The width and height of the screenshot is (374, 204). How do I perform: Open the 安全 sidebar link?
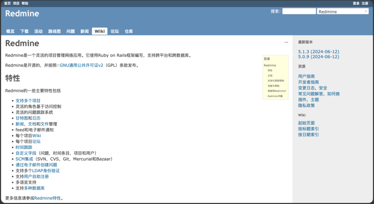coord(323,88)
